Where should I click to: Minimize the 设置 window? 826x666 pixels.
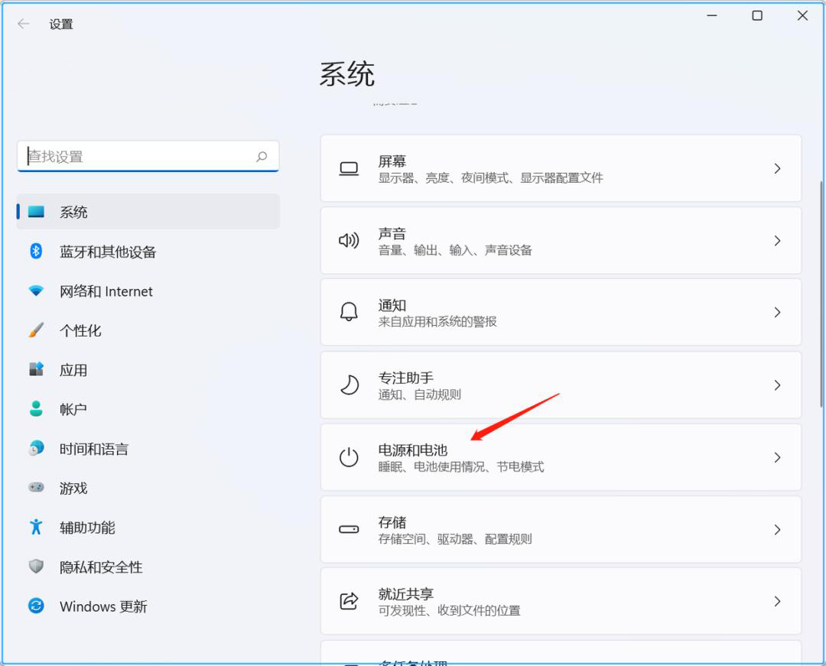coord(712,16)
